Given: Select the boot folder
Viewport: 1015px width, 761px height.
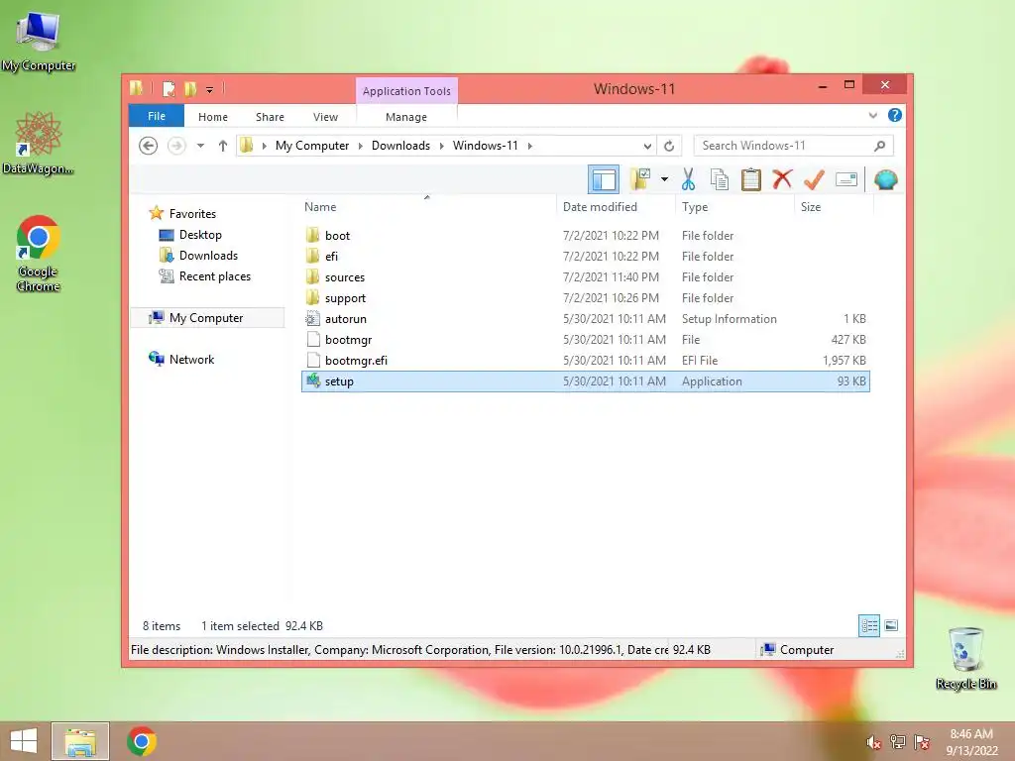Looking at the screenshot, I should click(x=585, y=236).
